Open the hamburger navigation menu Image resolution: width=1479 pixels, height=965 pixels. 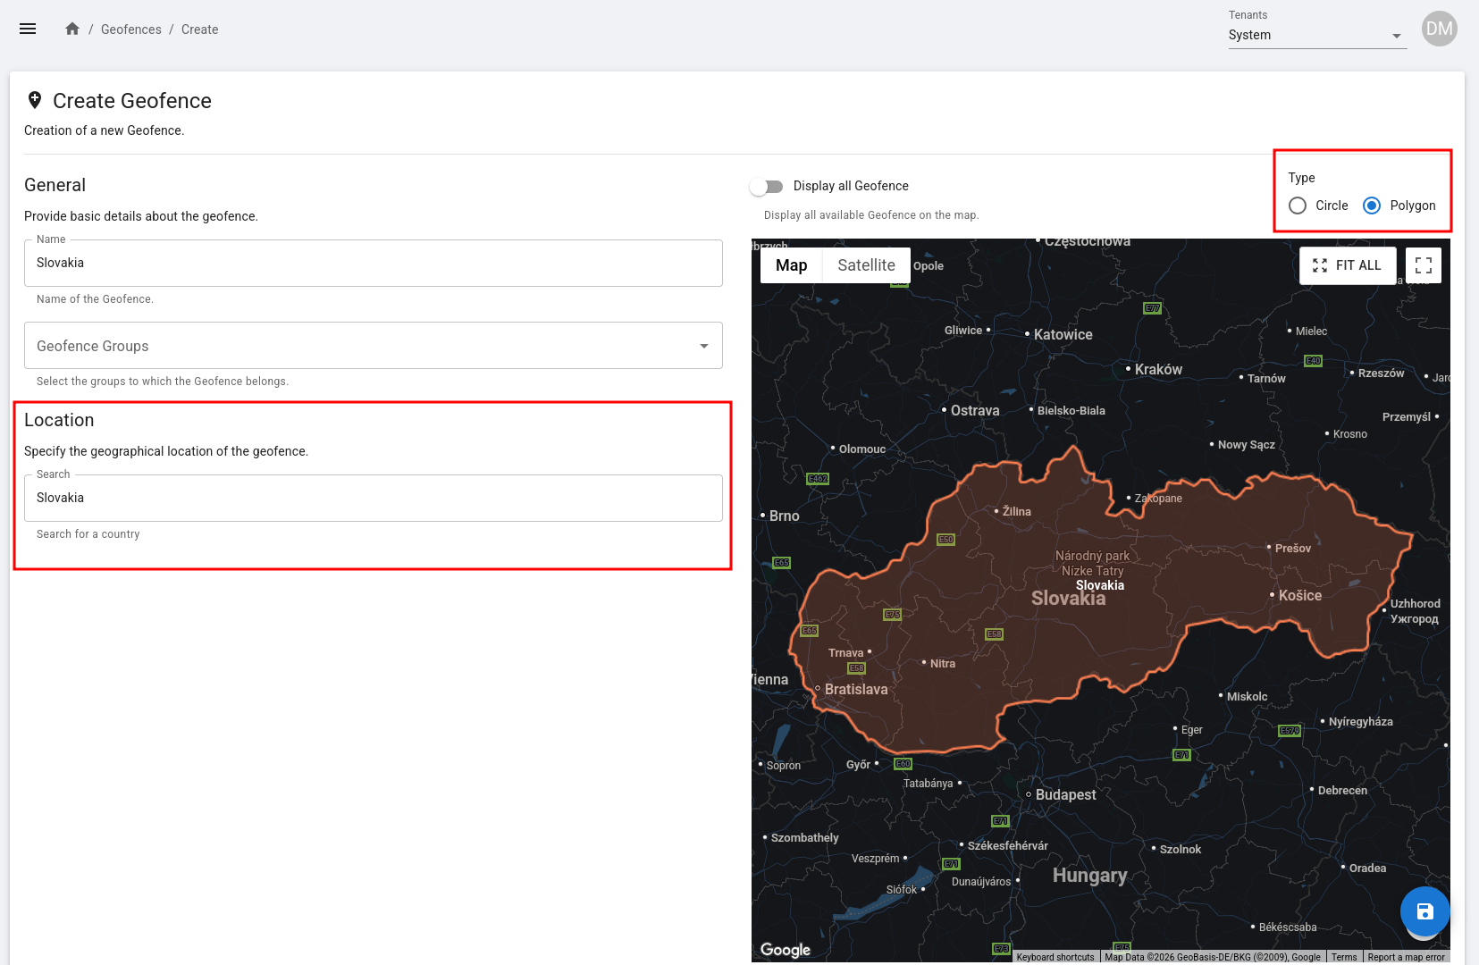click(28, 29)
